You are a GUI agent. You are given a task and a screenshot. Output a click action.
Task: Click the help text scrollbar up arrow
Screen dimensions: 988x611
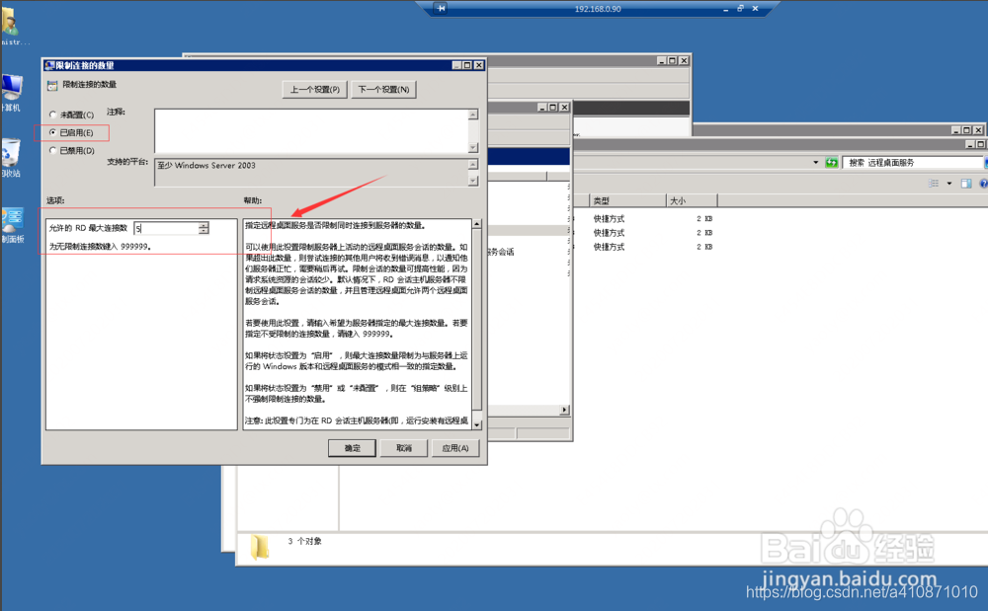pos(477,224)
